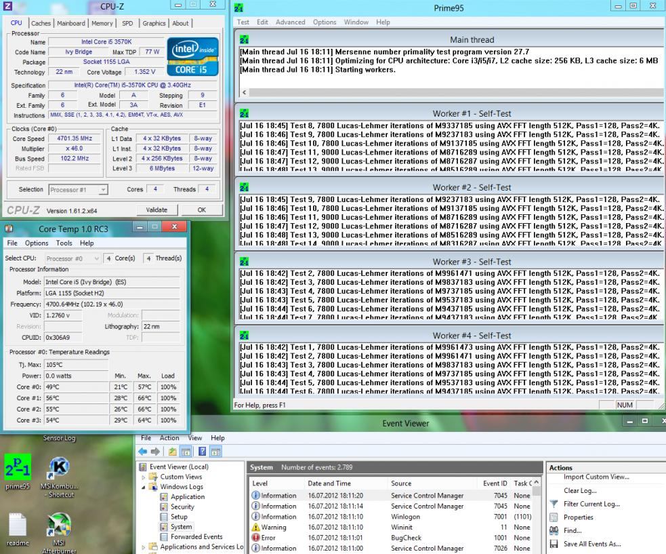
Task: Click the Tj. Max 105°C field in Core Temp
Action: [x=77, y=365]
